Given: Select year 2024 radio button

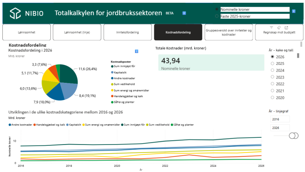Looking at the screenshot, I should coord(272,70).
